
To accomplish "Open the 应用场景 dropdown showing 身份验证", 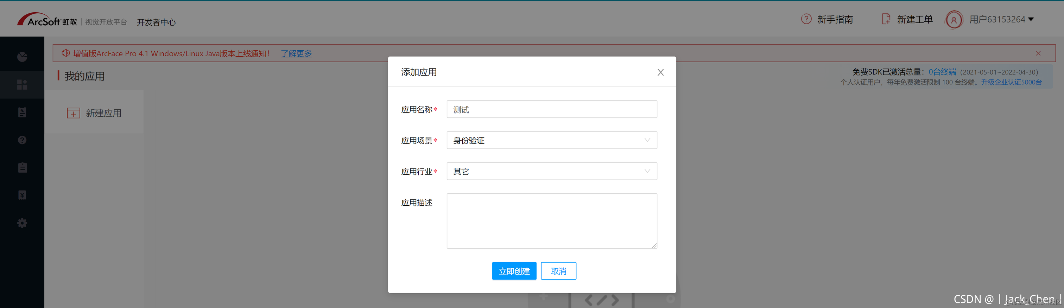I will tap(551, 140).
